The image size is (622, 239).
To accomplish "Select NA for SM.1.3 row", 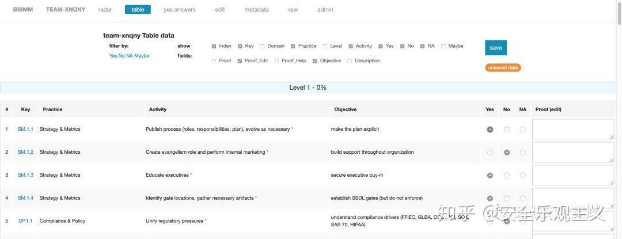I will tap(523, 175).
